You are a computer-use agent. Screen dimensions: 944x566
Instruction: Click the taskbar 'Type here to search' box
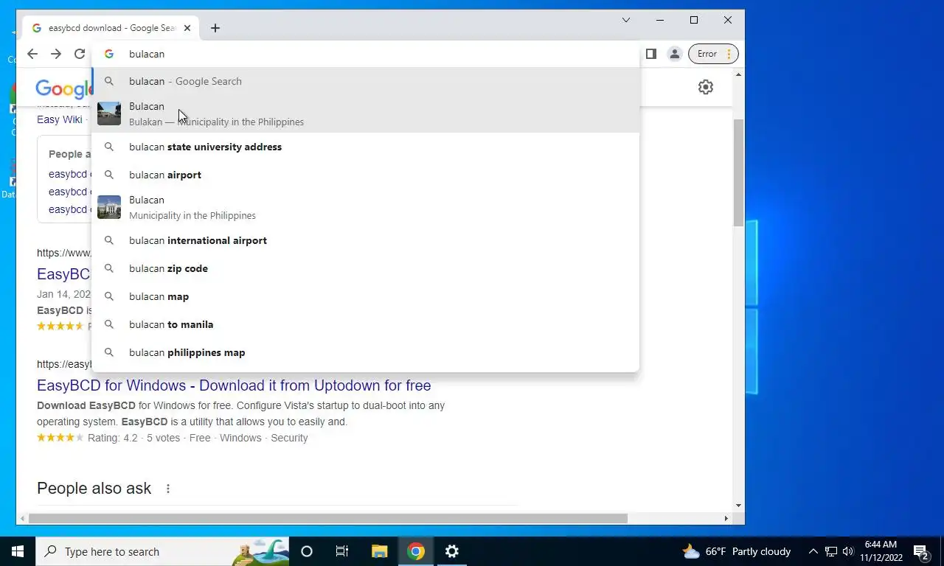[x=162, y=551]
